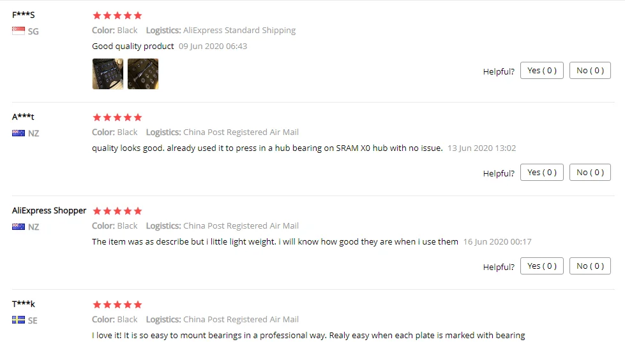The width and height of the screenshot is (625, 342).
Task: Click the reviewer name T***k
Action: pos(24,304)
